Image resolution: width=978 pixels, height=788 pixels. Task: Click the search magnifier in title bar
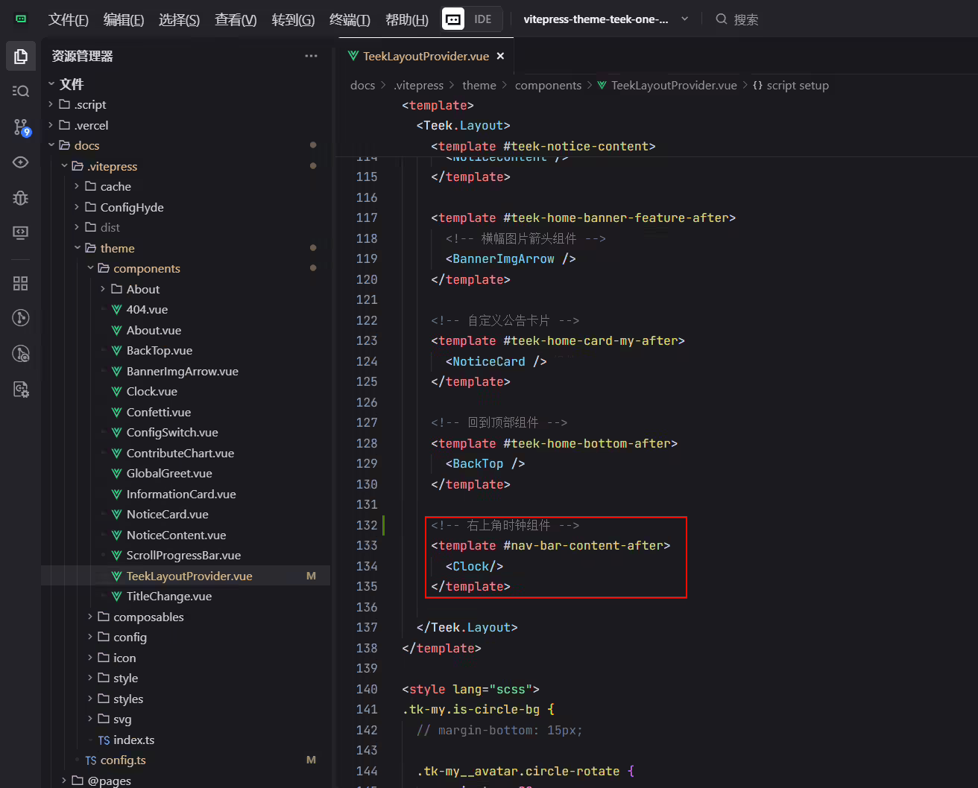tap(722, 19)
